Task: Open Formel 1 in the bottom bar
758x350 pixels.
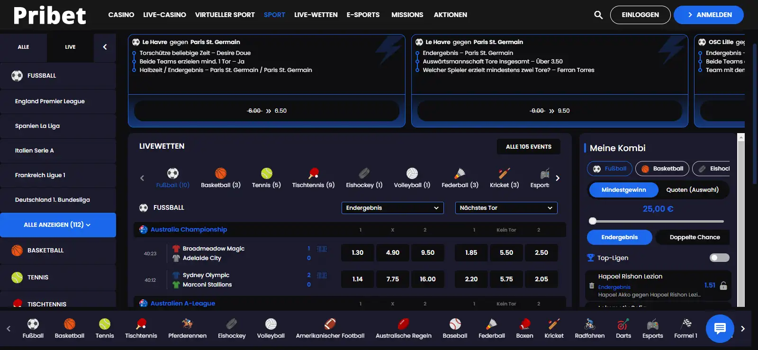Action: (x=686, y=329)
